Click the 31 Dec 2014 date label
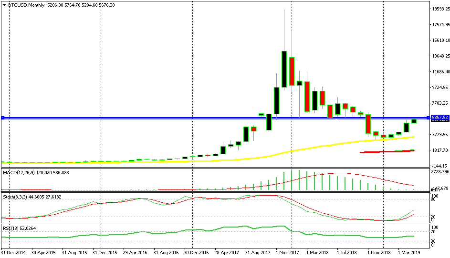The width and height of the screenshot is (450, 258). click(x=13, y=253)
